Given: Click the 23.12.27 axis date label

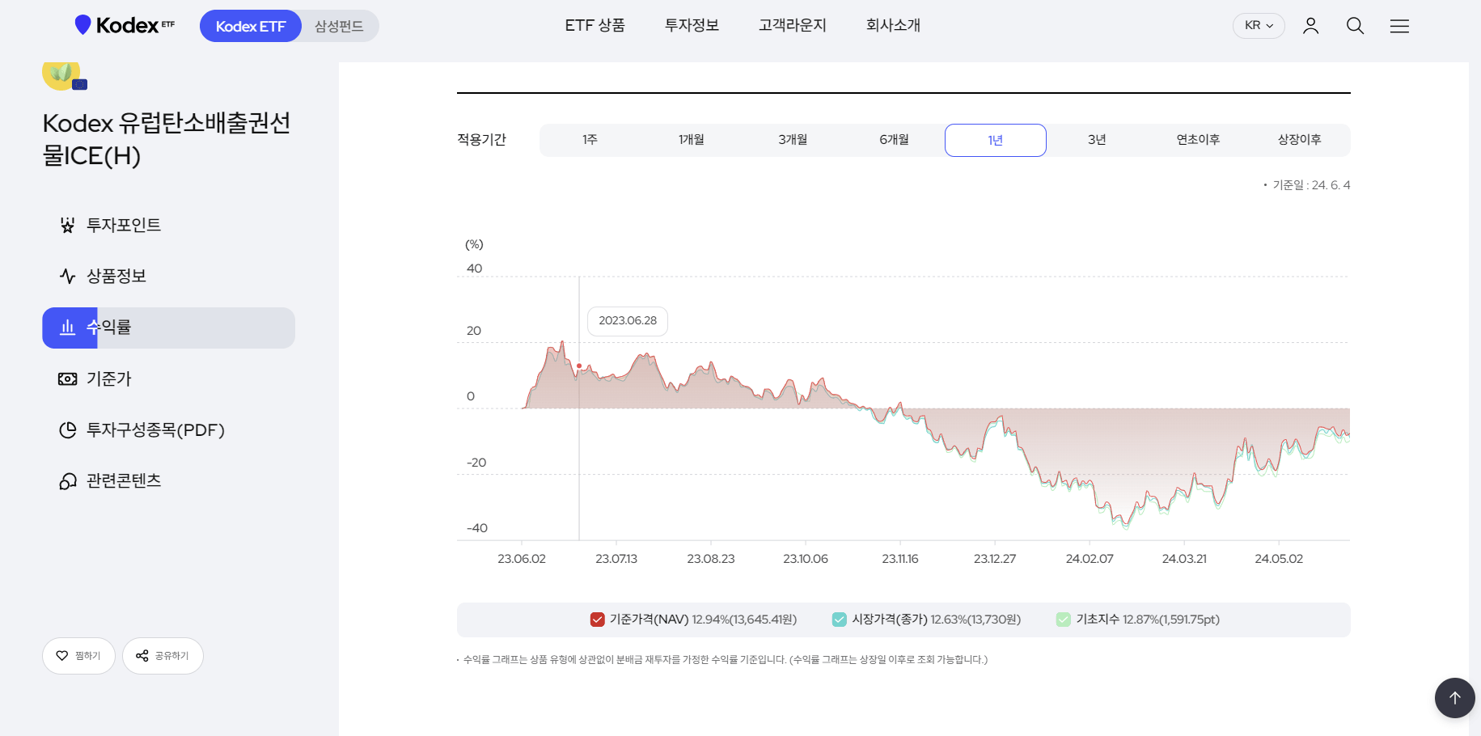Looking at the screenshot, I should pyautogui.click(x=995, y=559).
